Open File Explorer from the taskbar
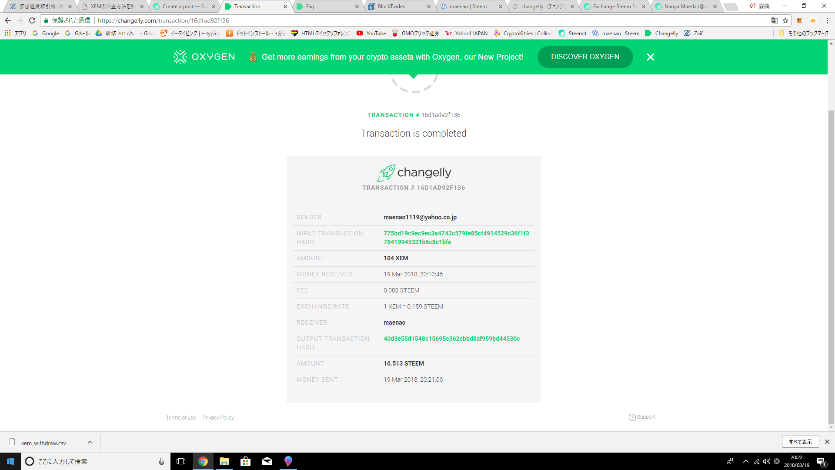The image size is (835, 470). (224, 461)
